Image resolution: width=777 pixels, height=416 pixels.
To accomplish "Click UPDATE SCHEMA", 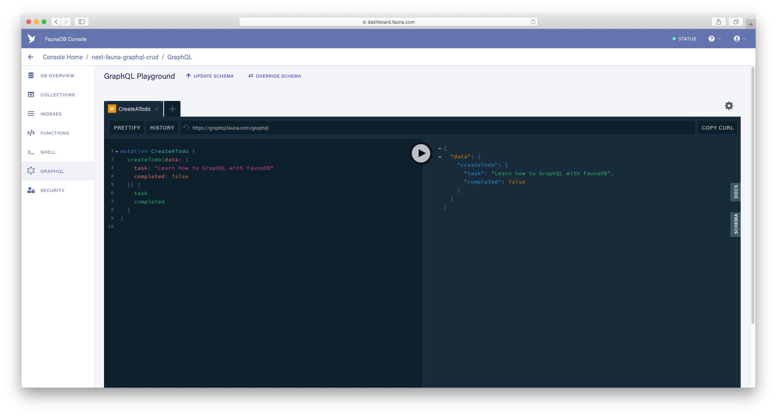I will [210, 76].
